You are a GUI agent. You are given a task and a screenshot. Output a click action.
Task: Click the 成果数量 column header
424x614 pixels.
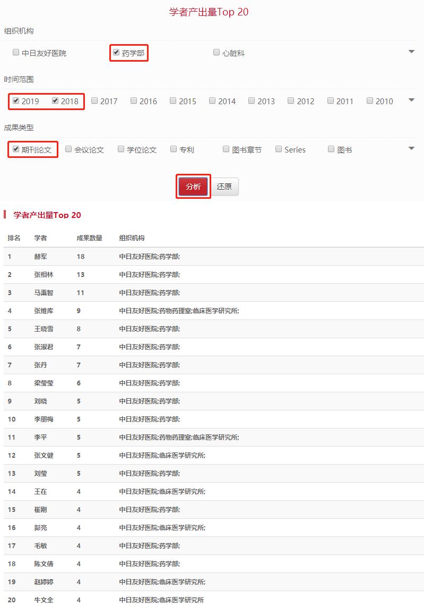90,238
